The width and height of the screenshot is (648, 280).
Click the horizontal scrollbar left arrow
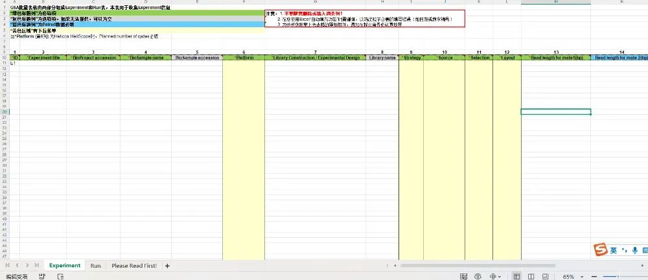(395, 266)
